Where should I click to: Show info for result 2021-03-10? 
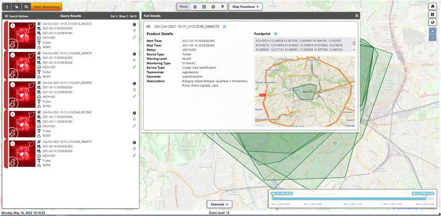tap(135, 142)
